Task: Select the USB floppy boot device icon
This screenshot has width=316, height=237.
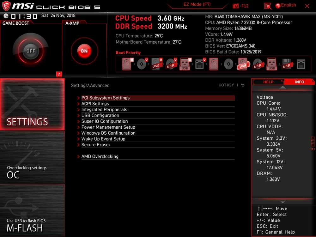Action: click(286, 64)
